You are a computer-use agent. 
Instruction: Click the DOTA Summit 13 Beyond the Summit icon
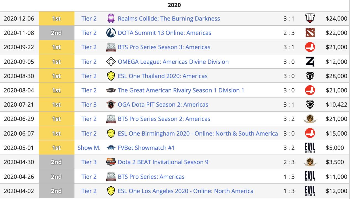pos(110,33)
